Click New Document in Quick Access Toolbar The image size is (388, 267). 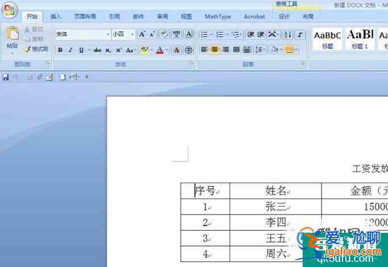tap(63, 77)
